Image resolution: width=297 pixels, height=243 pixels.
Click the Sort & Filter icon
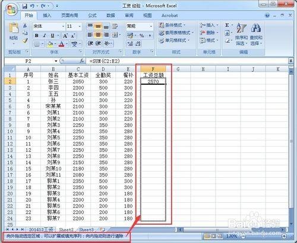click(x=241, y=28)
